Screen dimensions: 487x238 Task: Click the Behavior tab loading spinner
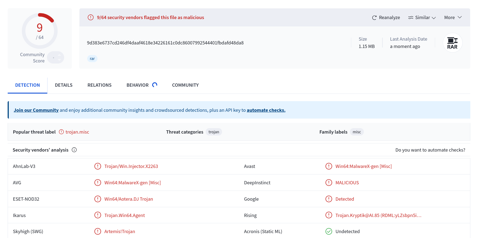click(x=155, y=85)
